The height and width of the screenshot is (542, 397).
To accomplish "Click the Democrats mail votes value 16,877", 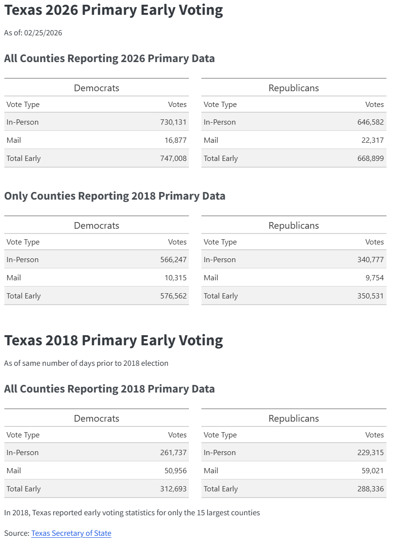I will (175, 140).
